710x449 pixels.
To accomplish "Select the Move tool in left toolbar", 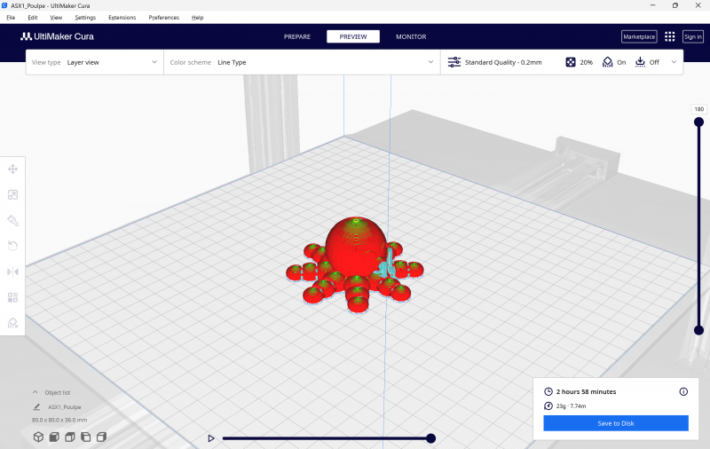I will click(x=12, y=169).
